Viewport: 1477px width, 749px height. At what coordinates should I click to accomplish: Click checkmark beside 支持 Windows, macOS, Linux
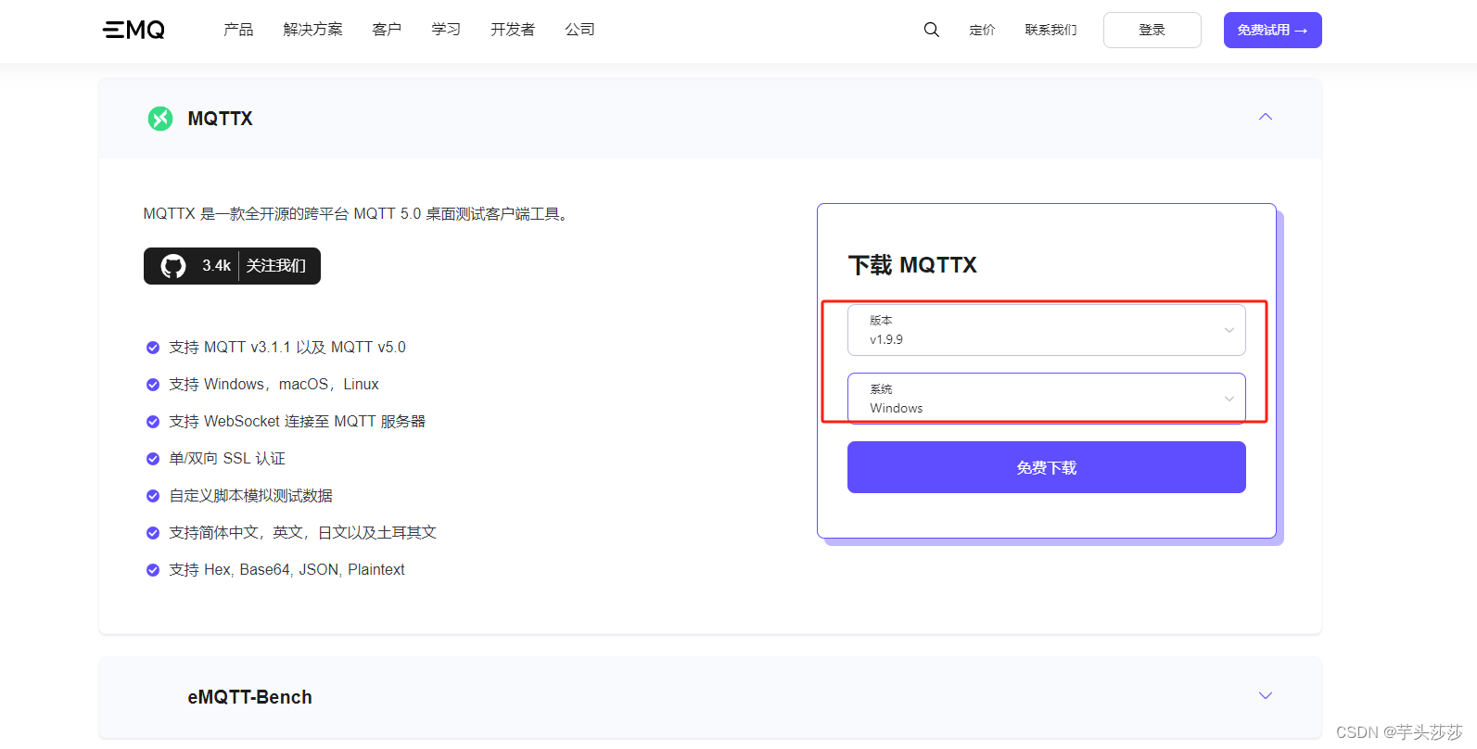coord(153,385)
